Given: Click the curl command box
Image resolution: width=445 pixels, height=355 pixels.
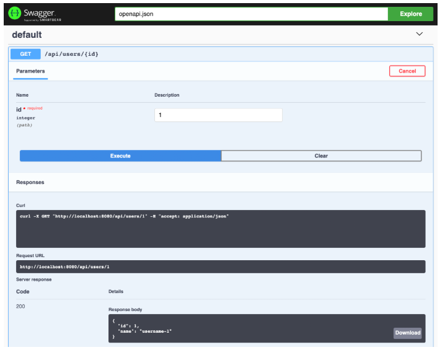Looking at the screenshot, I should 221,229.
